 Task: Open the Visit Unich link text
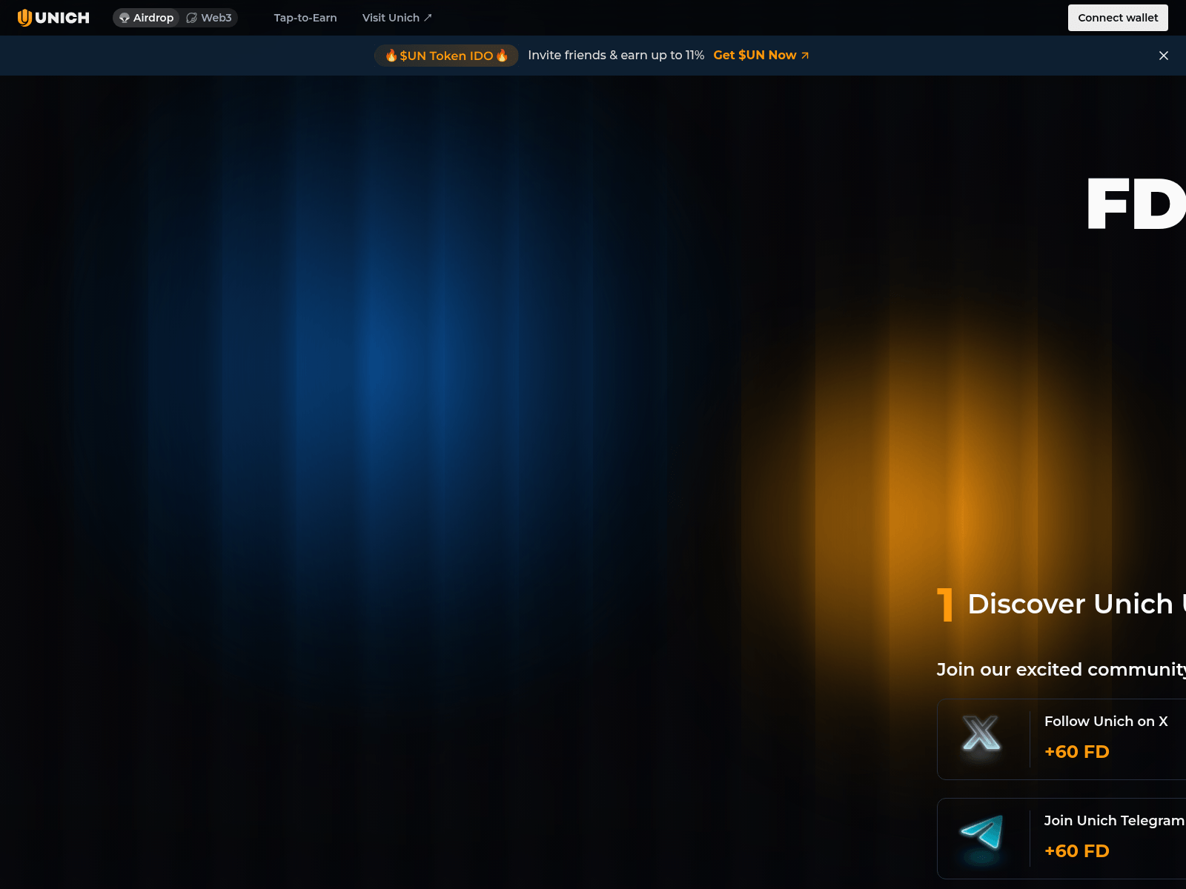[x=391, y=18]
